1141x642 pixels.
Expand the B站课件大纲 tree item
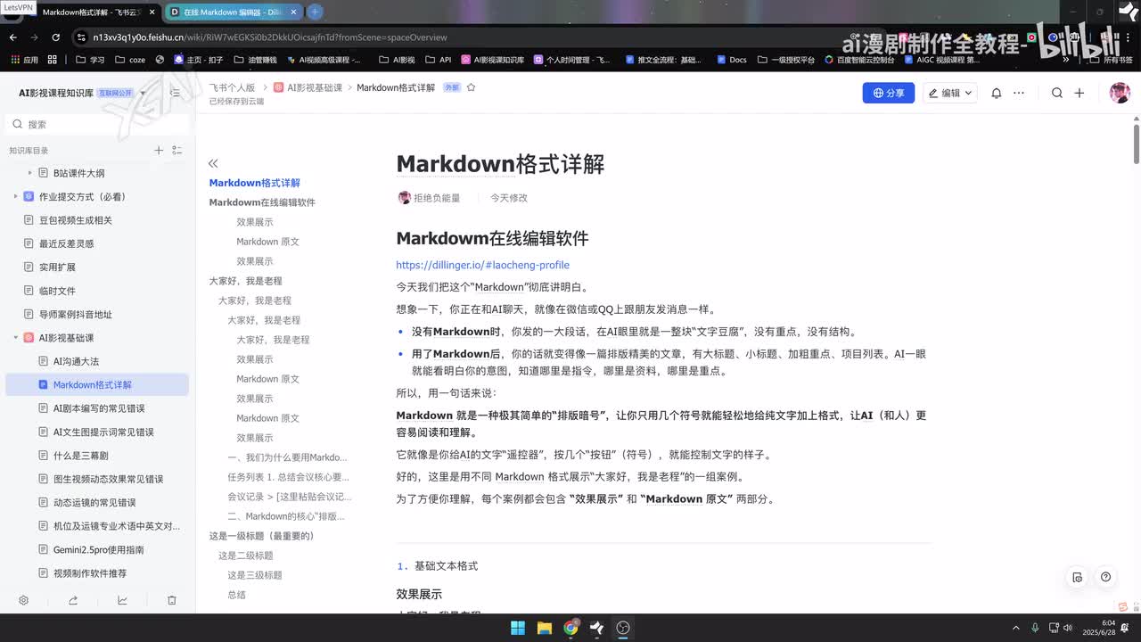30,173
